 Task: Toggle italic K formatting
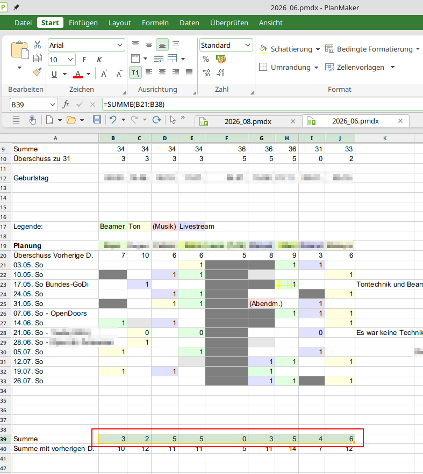(99, 60)
